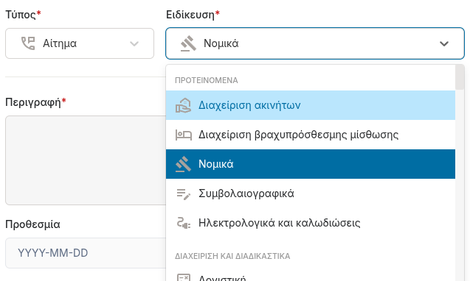
Task: Click the gavel icon in the Νομικά list row
Action: [183, 164]
